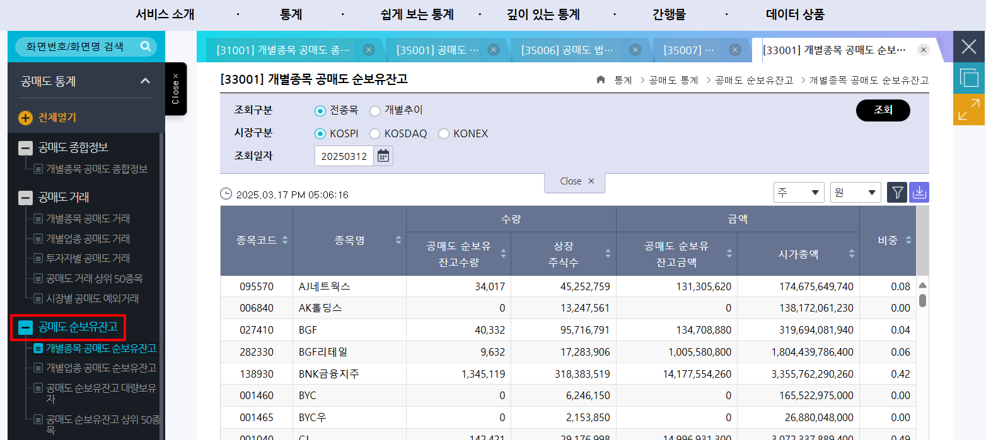Open the 주 unit dropdown
This screenshot has width=986, height=440.
tap(799, 193)
